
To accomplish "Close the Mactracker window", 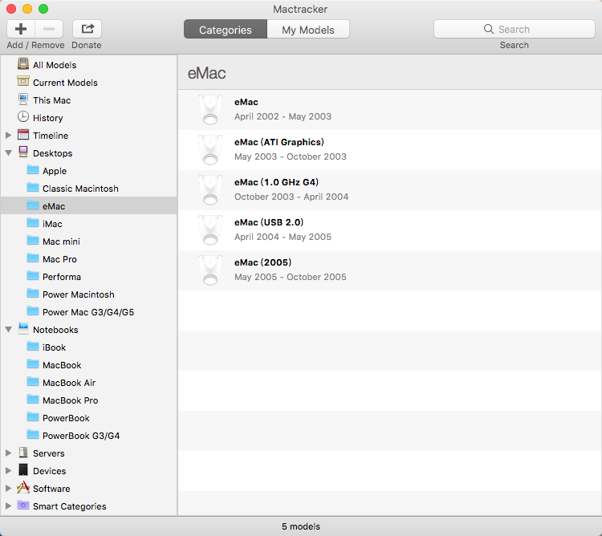I will (11, 9).
